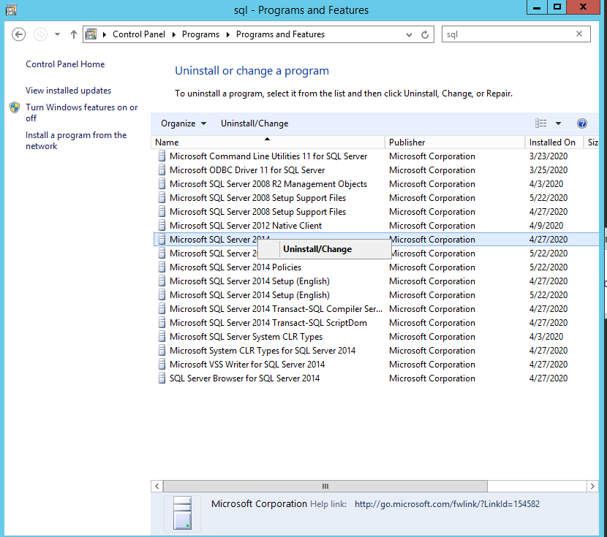
Task: Click the icon of 2014 Transact-SQL ScriptDom
Action: (x=162, y=323)
